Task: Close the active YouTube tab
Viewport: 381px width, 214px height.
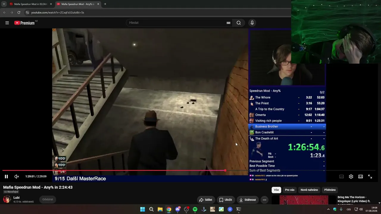Action: [x=98, y=4]
